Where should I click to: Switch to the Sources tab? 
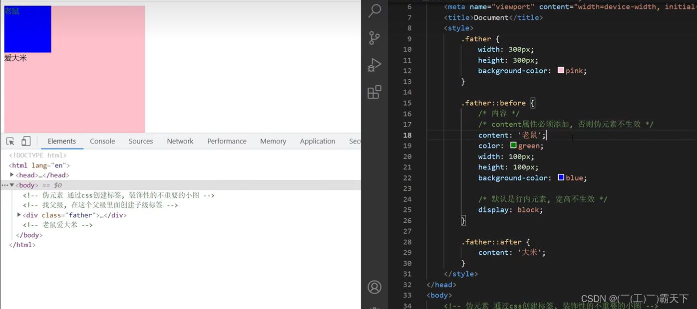[141, 142]
